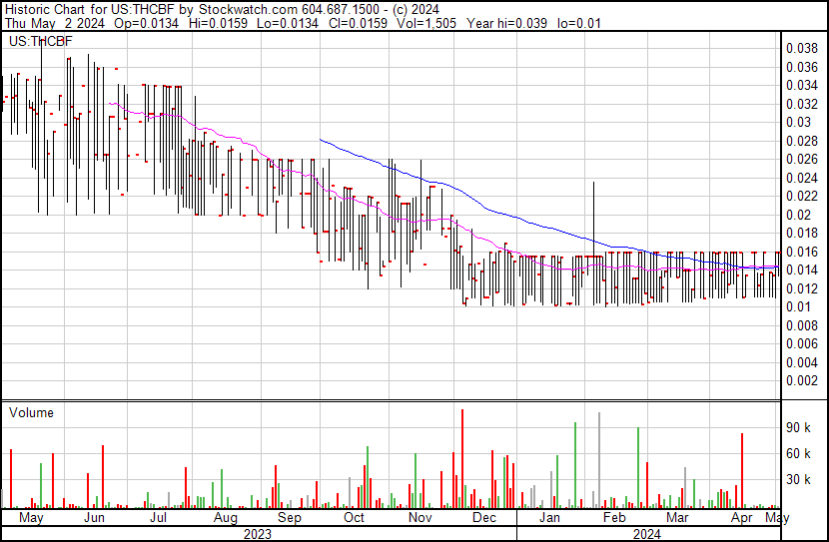Select the Aug month label
This screenshot has height=542, width=829.
coord(225,518)
